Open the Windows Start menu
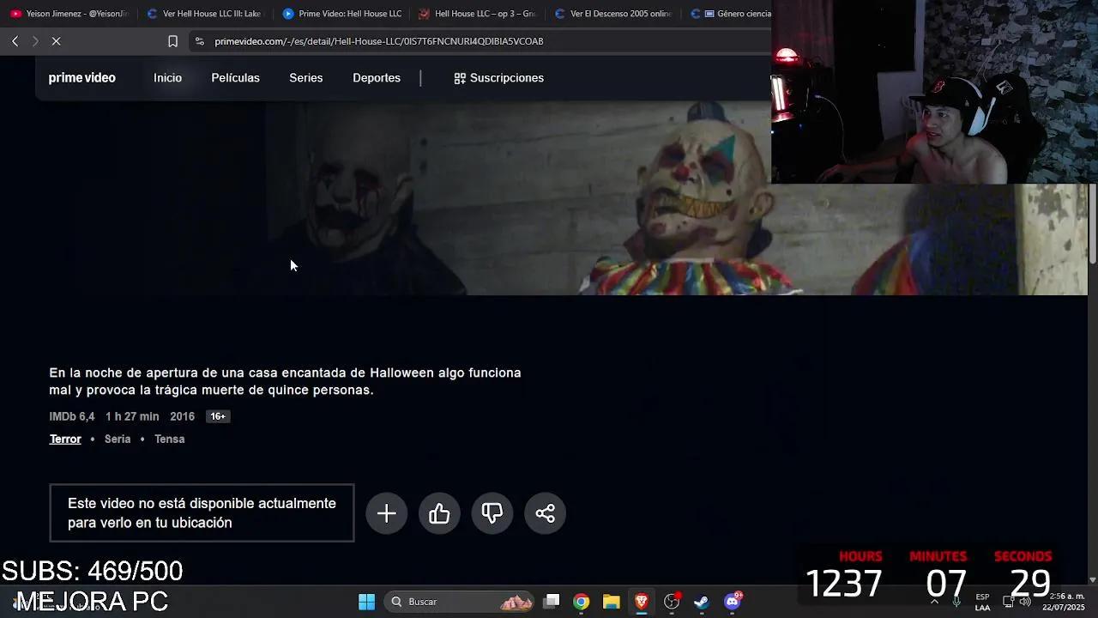Viewport: 1098px width, 618px height. [366, 602]
